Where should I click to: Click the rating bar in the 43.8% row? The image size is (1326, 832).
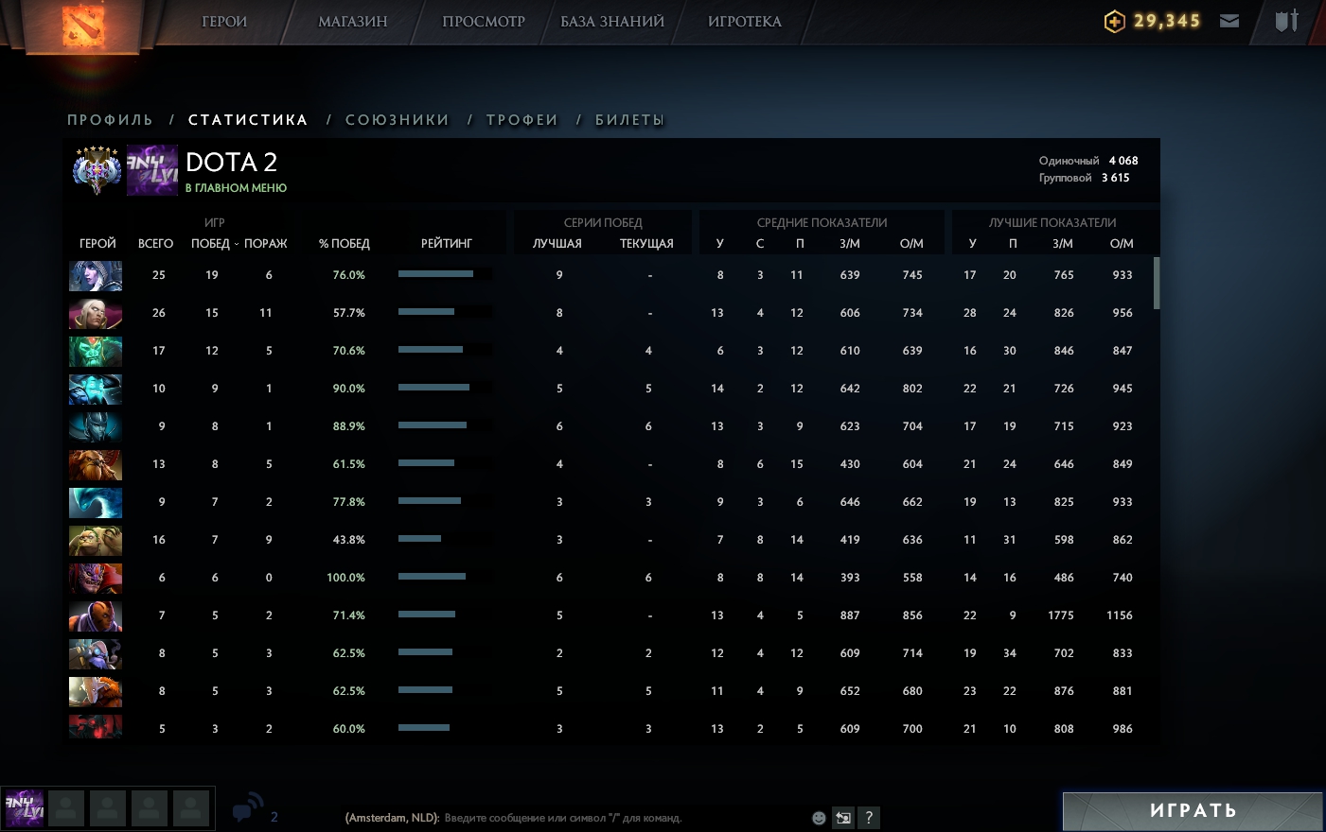tap(445, 539)
